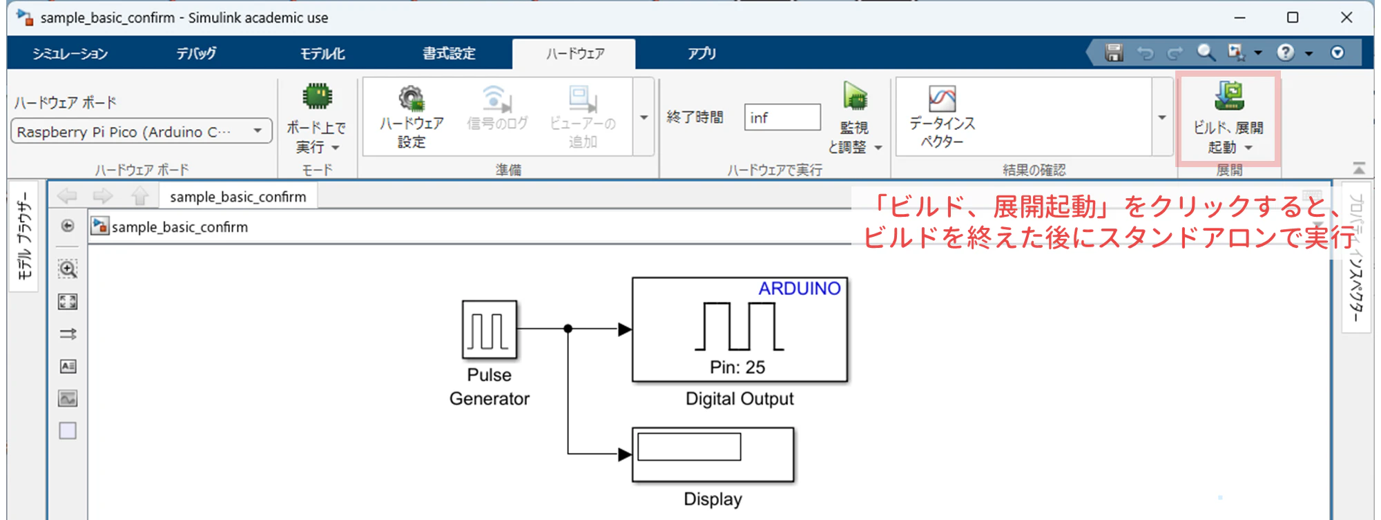The image size is (1381, 520).
Task: Click the 'Display' block label
Action: click(x=713, y=499)
